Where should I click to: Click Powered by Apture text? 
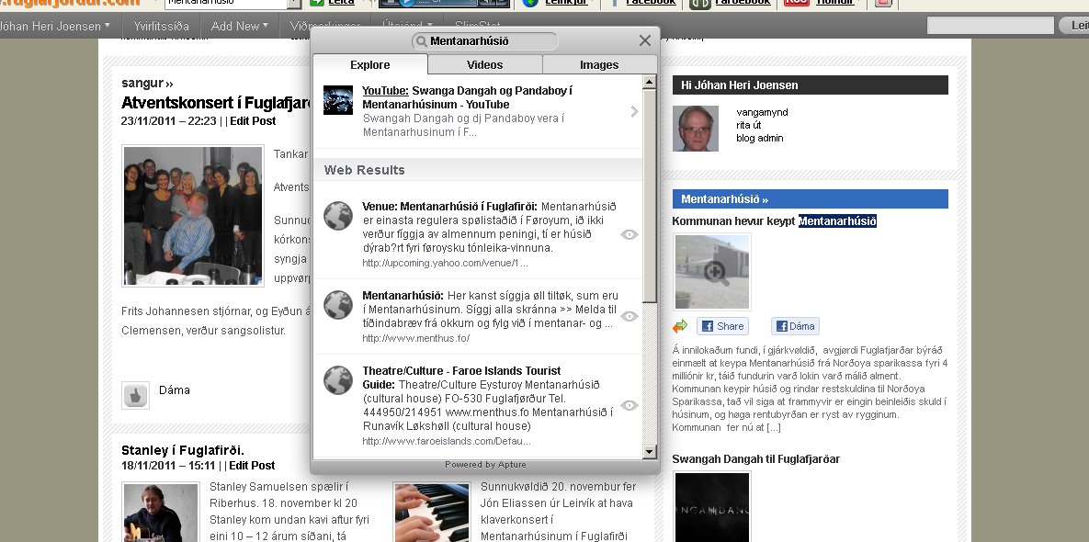click(485, 464)
